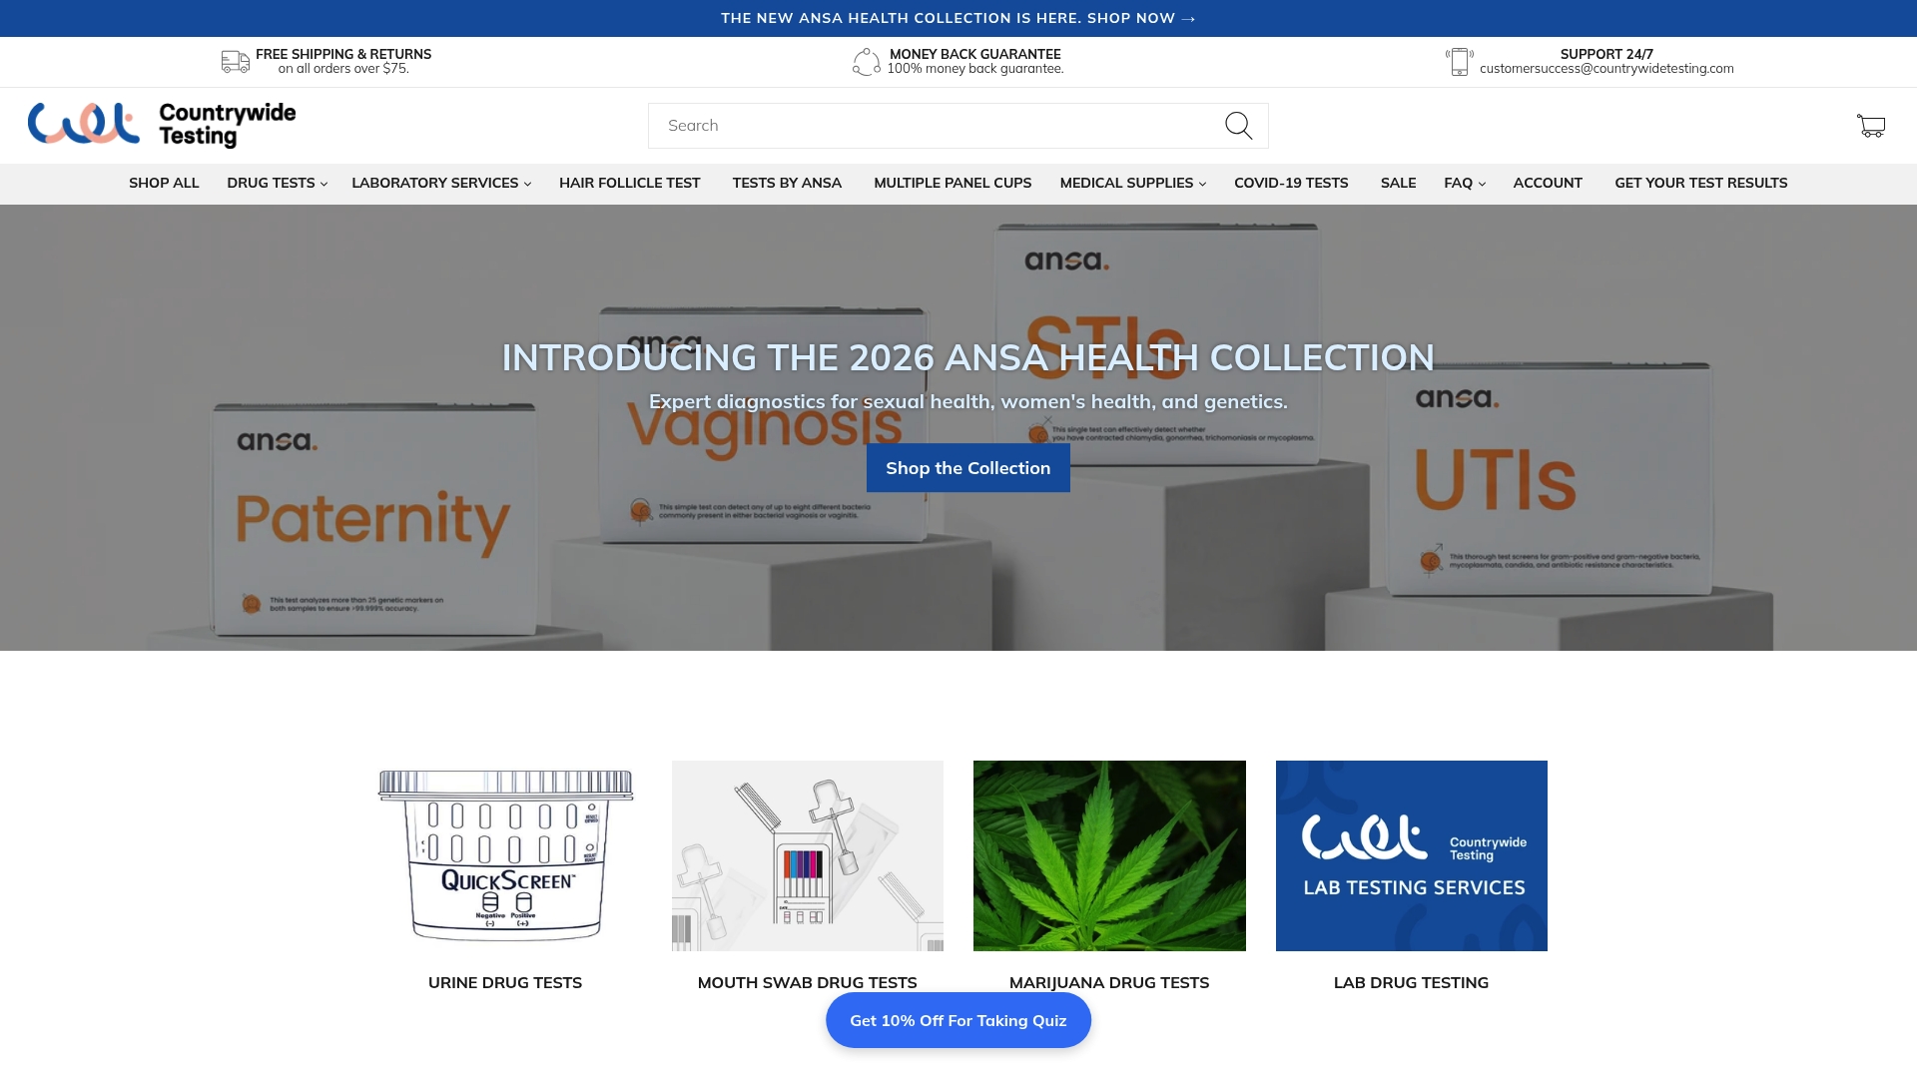Expand the Drug Tests dropdown menu
The width and height of the screenshot is (1917, 1078).
pos(277,184)
